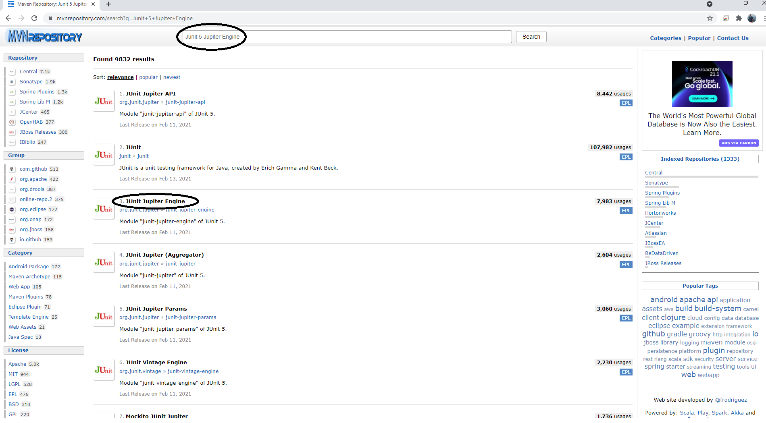Open the android popular tag
Image resolution: width=766 pixels, height=423 pixels.
click(x=664, y=300)
